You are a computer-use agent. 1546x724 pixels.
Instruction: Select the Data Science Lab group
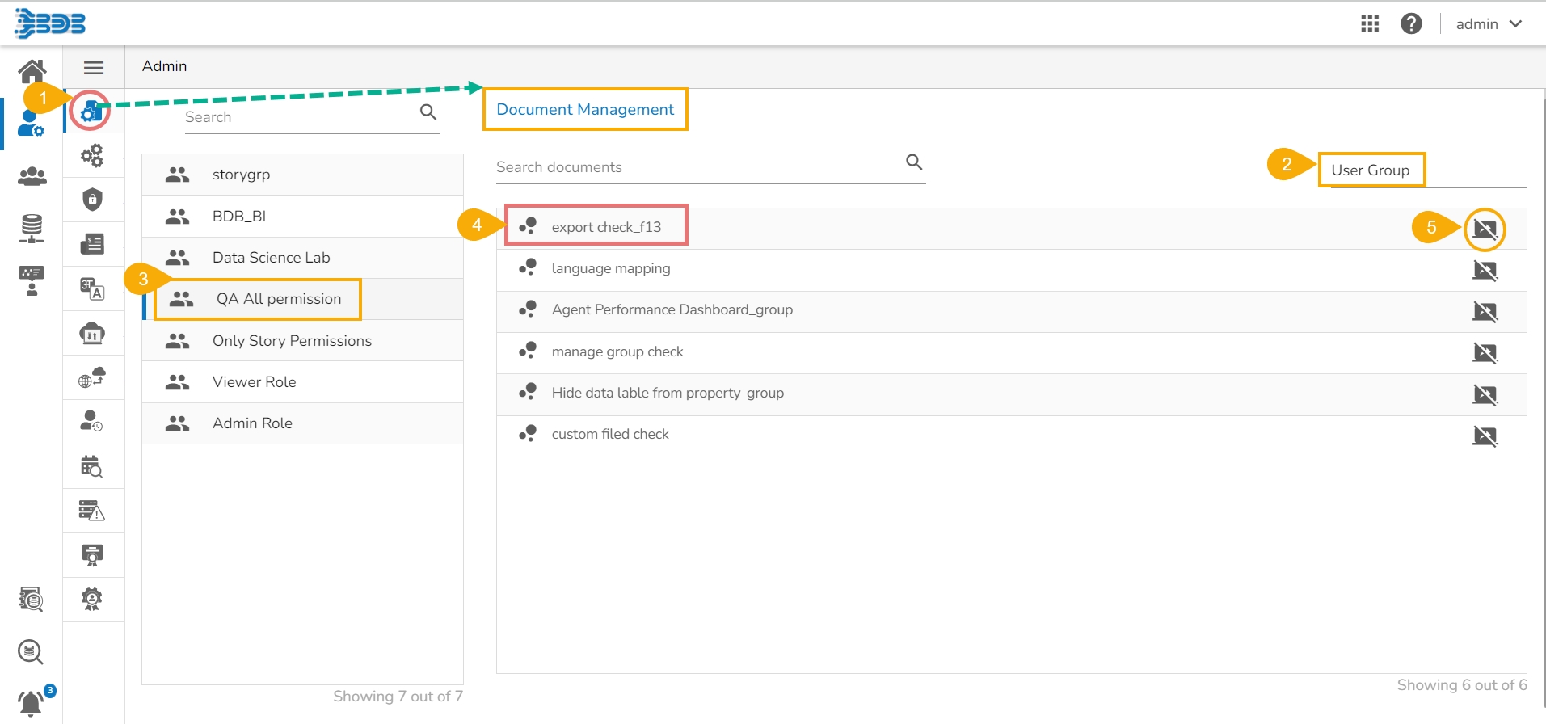click(271, 258)
